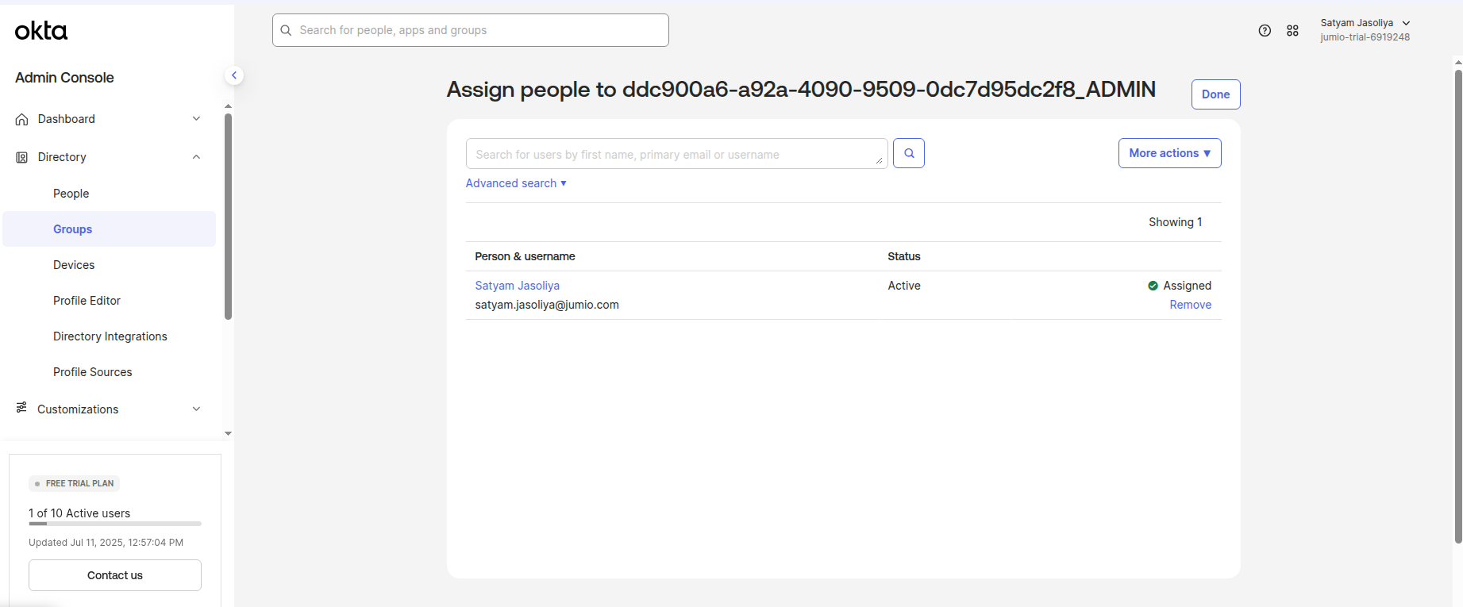Remove Satyam Jasoliya from the group
Viewport: 1463px width, 607px height.
(x=1190, y=305)
